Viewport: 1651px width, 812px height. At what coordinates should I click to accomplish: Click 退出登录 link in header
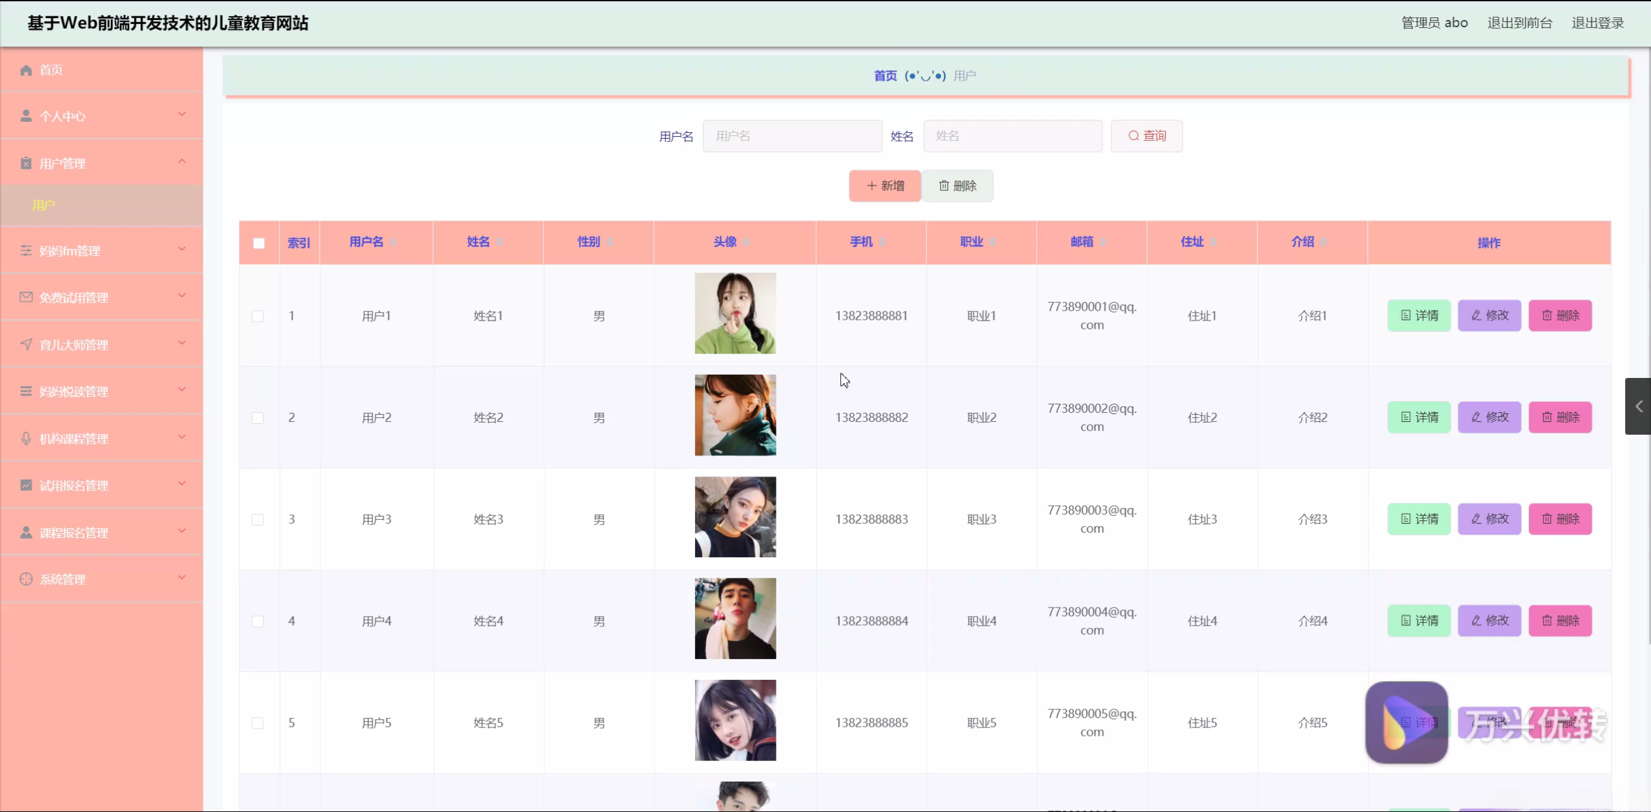(x=1597, y=23)
